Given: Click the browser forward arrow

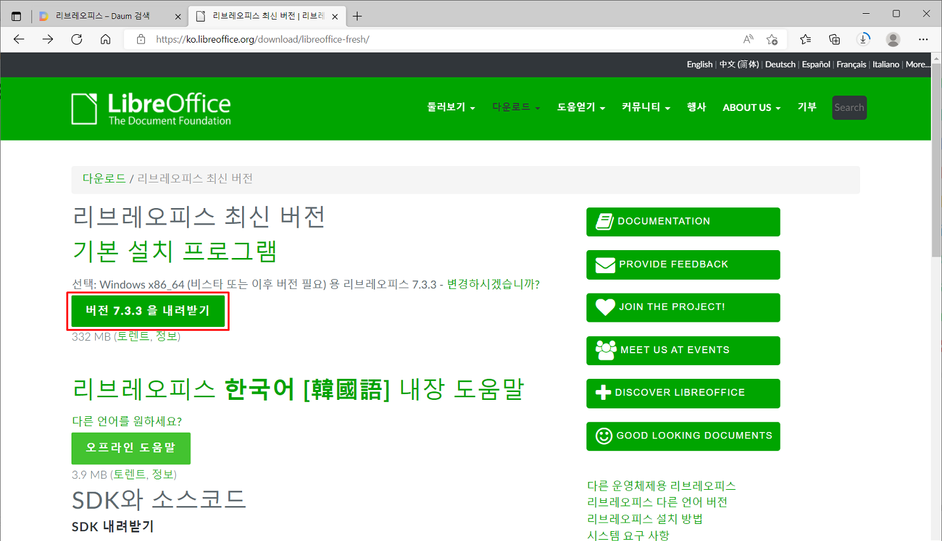Looking at the screenshot, I should 47,39.
